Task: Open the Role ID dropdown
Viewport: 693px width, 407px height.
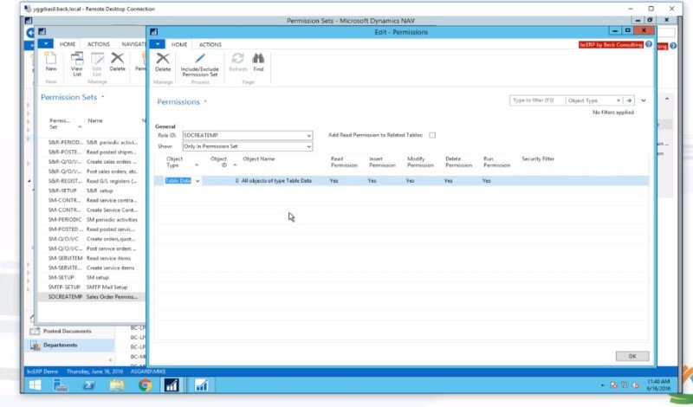Action: point(308,136)
